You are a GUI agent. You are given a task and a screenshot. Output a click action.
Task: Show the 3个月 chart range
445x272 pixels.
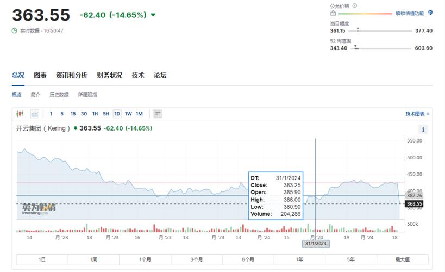pos(196,259)
